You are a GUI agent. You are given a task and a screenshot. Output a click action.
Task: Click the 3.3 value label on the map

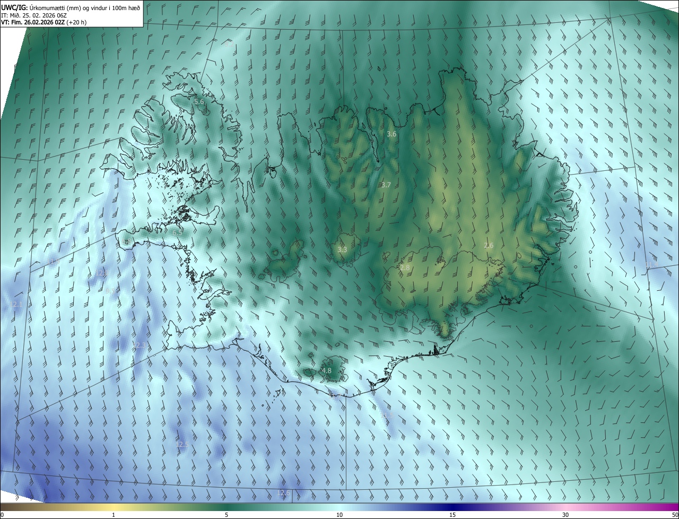[x=342, y=249]
